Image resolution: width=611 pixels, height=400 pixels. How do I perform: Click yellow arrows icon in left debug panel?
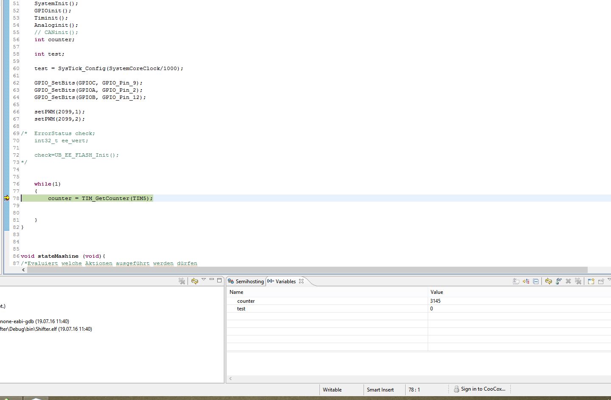click(x=195, y=281)
